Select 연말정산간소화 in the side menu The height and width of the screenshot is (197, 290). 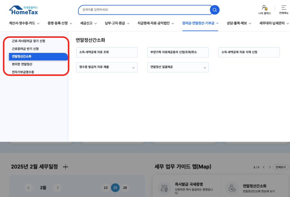38,57
